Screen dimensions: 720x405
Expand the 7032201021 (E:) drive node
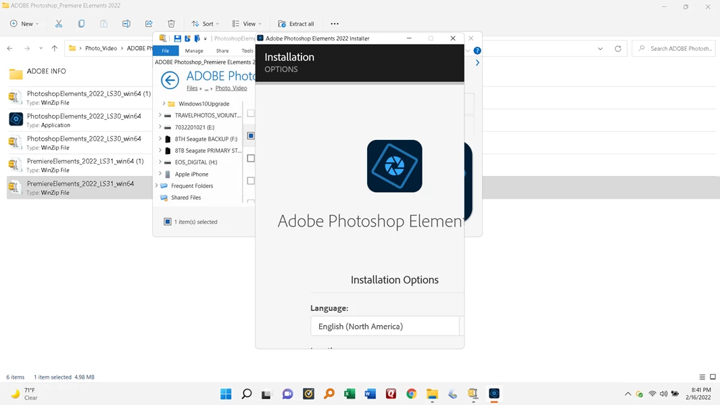[160, 127]
